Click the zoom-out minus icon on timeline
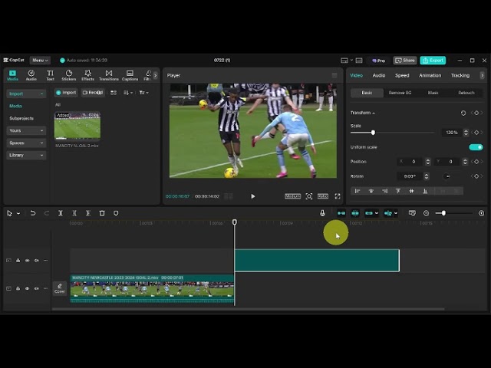 (427, 213)
